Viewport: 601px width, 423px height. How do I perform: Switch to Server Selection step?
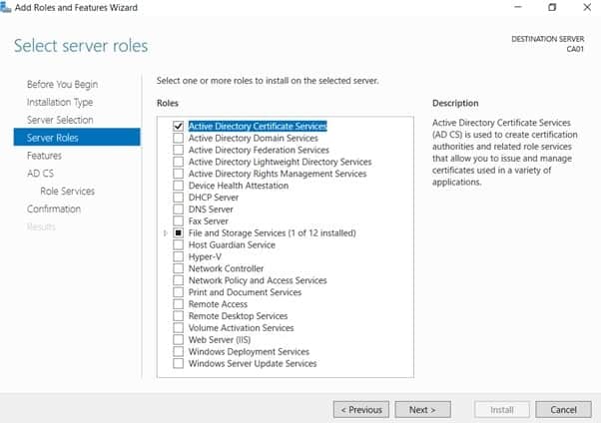point(60,120)
